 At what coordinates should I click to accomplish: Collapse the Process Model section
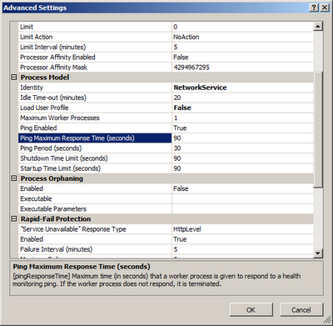pyautogui.click(x=14, y=78)
